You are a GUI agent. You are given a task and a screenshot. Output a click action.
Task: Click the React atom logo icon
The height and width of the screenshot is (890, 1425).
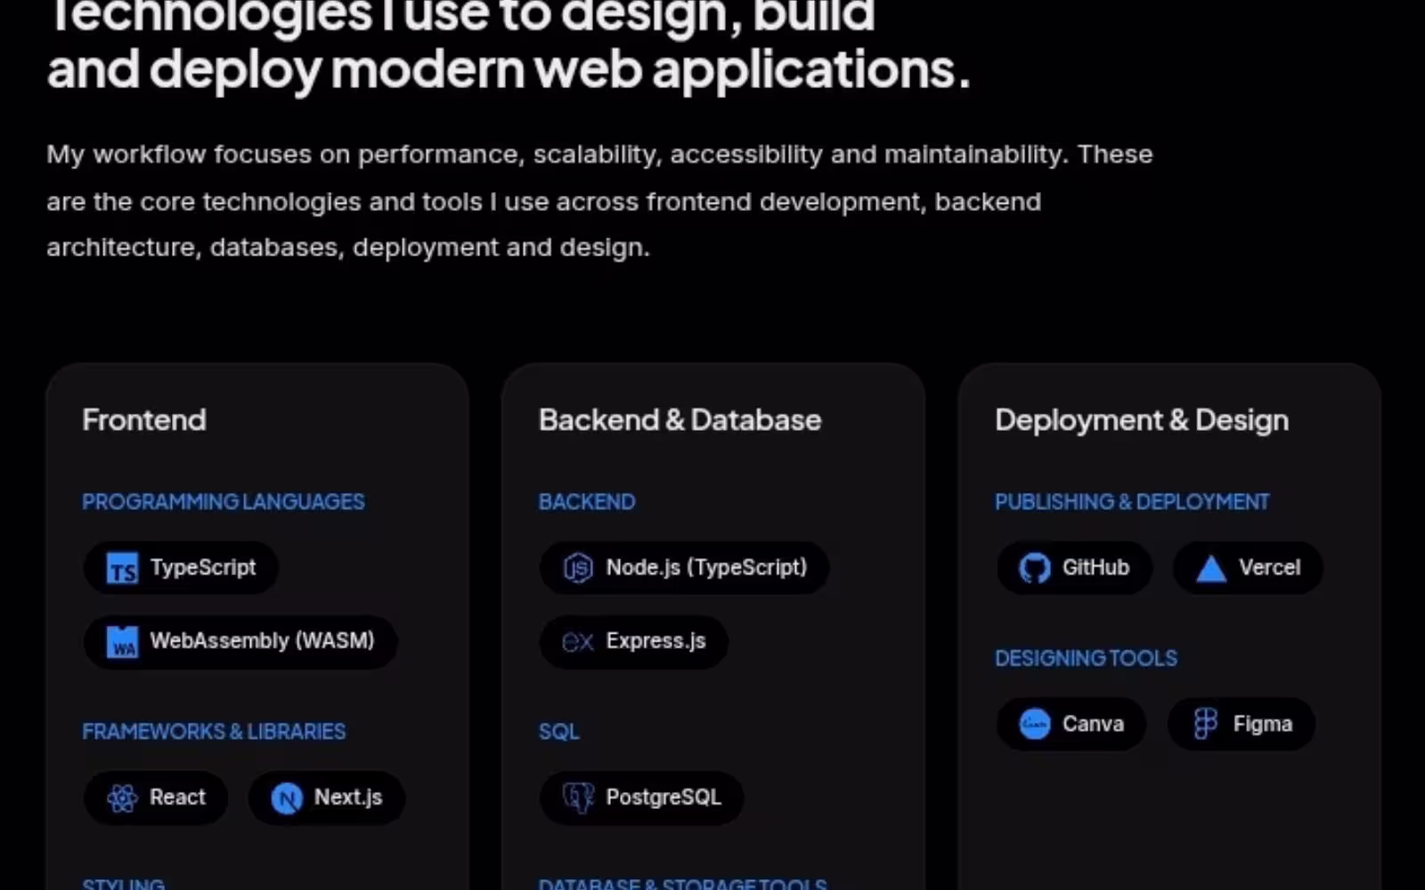coord(122,798)
